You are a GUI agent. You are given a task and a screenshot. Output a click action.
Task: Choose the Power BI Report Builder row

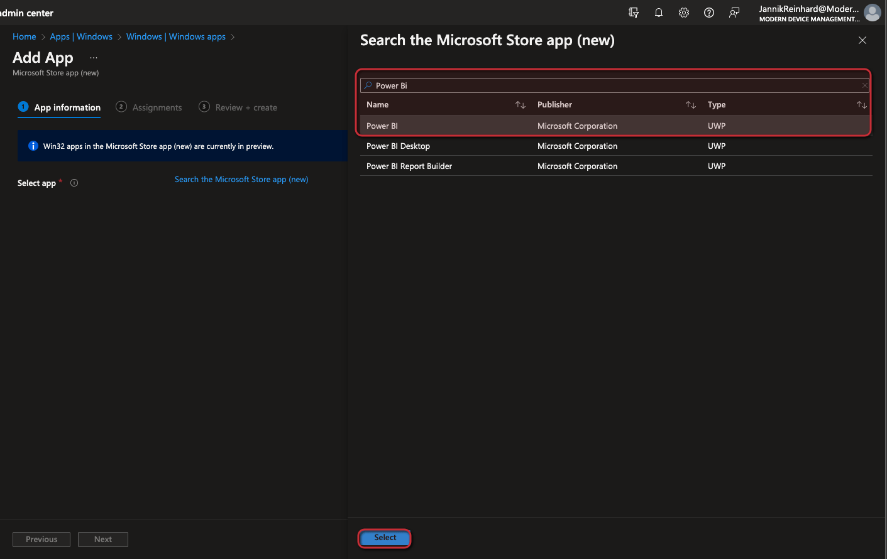616,166
